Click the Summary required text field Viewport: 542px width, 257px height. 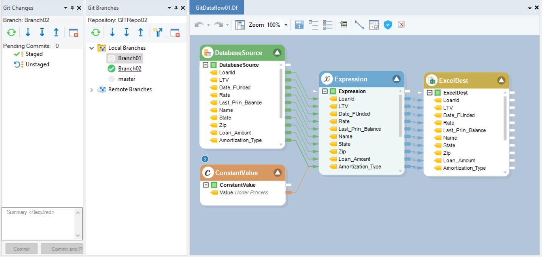coord(40,224)
